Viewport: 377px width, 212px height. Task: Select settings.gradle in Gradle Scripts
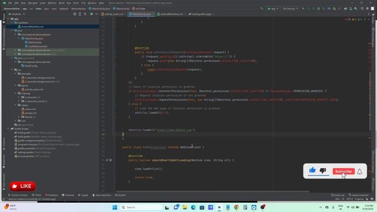[33, 152]
